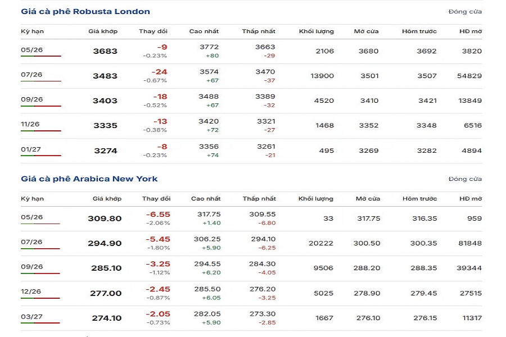Click the Robusta matched price 3683
The height and width of the screenshot is (337, 506).
pyautogui.click(x=105, y=51)
